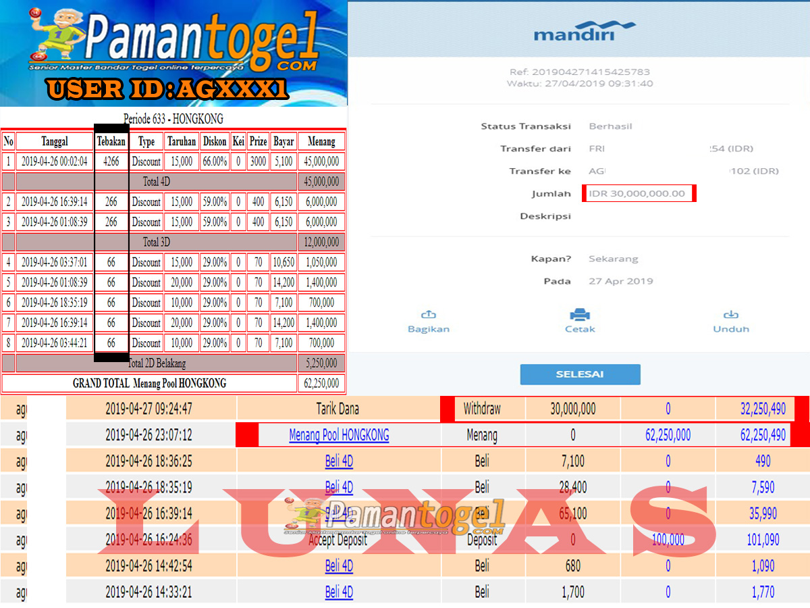Click the Diskon column header
Viewport: 810px width, 608px height.
click(215, 141)
